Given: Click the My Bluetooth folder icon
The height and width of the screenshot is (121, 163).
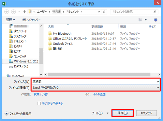Looking at the screenshot, I should [50, 34].
